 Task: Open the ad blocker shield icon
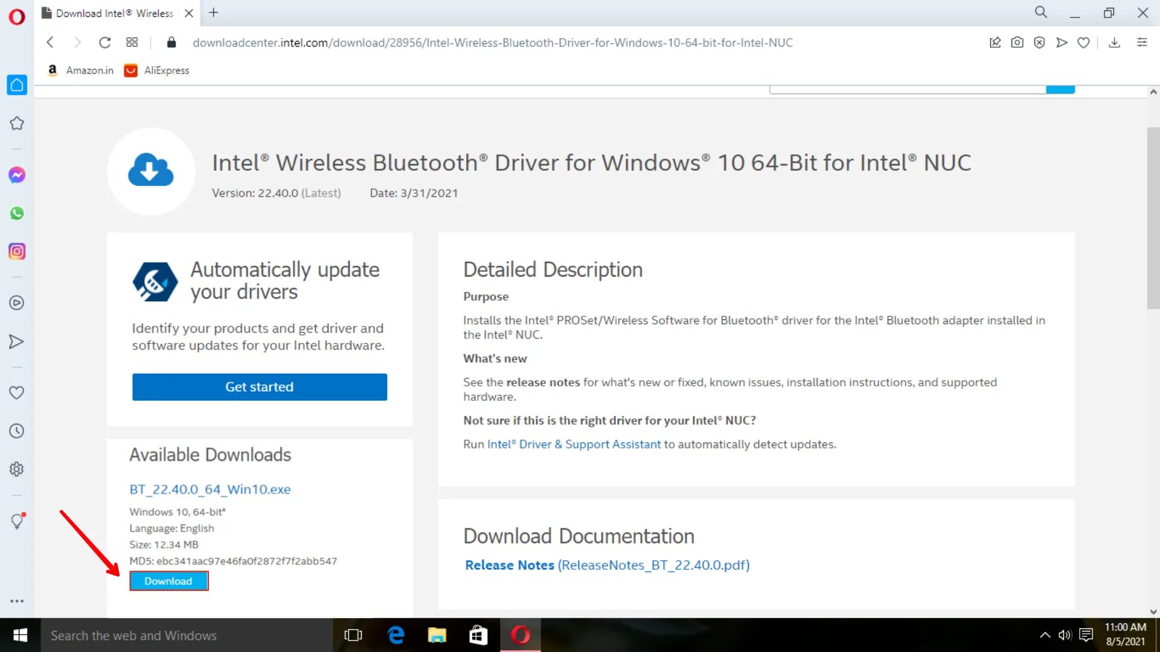[x=1039, y=42]
